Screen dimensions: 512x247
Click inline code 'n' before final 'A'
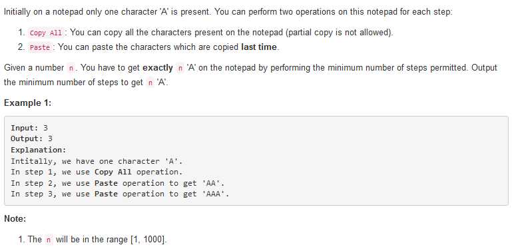(150, 83)
